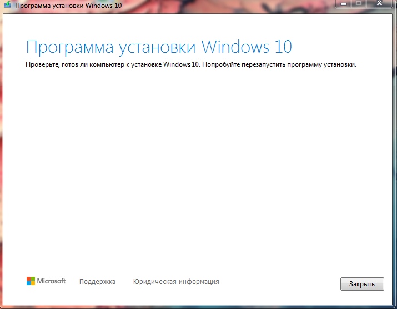Click the heading Программа установки Windows 10
The height and width of the screenshot is (309, 397).
(159, 47)
